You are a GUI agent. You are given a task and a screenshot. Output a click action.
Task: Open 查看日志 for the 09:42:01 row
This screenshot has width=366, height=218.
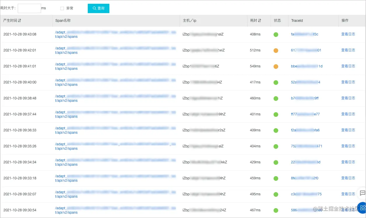click(x=348, y=50)
